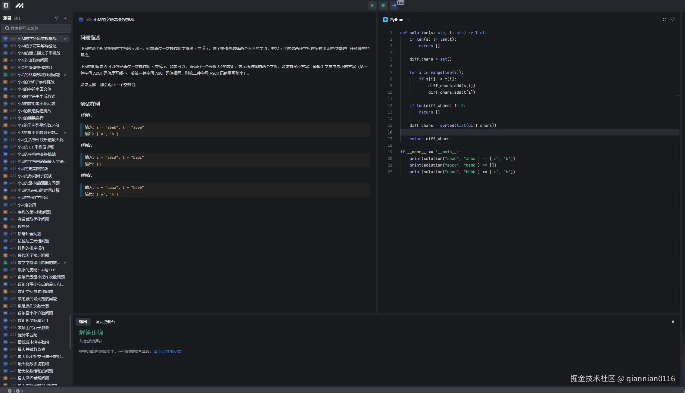Reset code with the refresh icon
The width and height of the screenshot is (685, 393).
pos(664,20)
